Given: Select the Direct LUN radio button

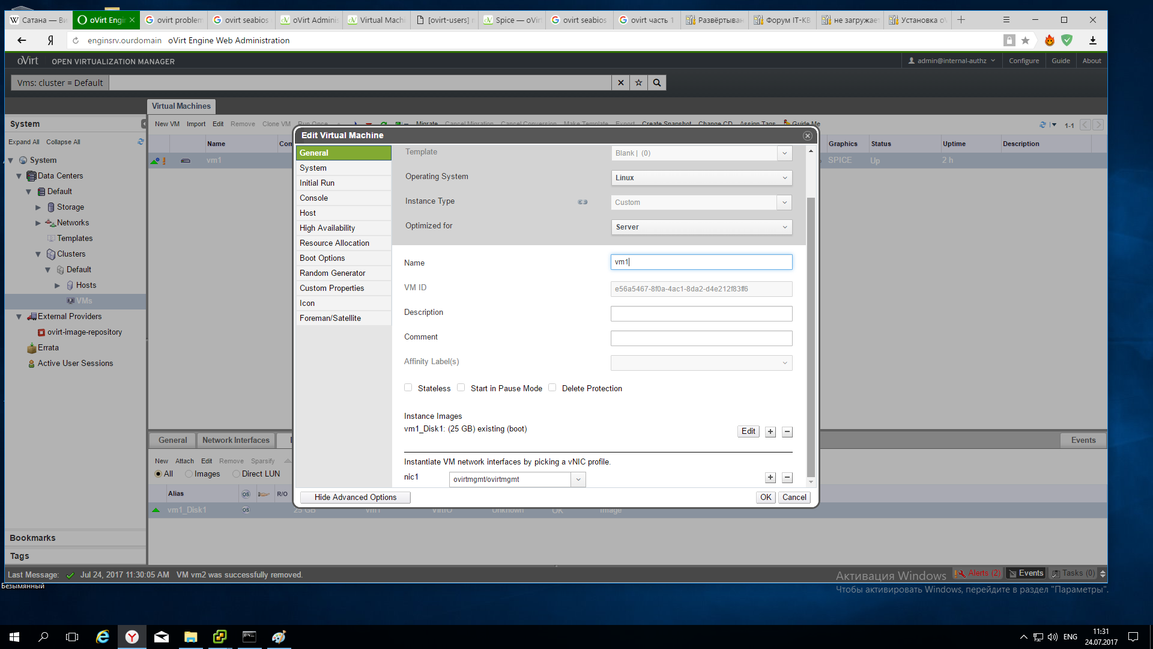Looking at the screenshot, I should click(x=236, y=474).
